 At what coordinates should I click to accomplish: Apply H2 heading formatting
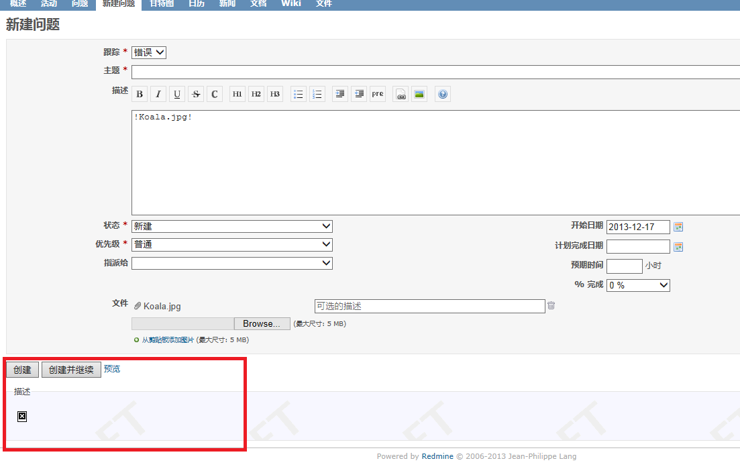pyautogui.click(x=256, y=95)
